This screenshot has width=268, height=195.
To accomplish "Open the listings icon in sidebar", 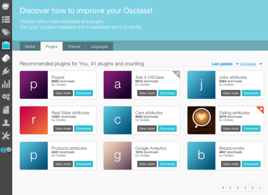I will (x=6, y=19).
